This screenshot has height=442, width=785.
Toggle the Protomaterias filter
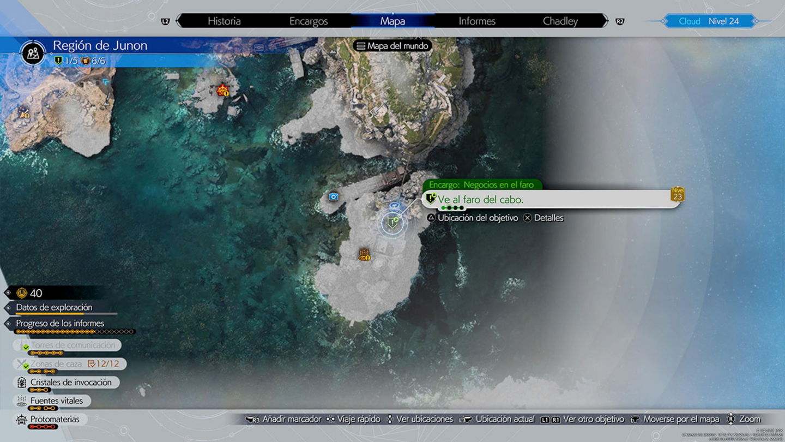(x=50, y=420)
